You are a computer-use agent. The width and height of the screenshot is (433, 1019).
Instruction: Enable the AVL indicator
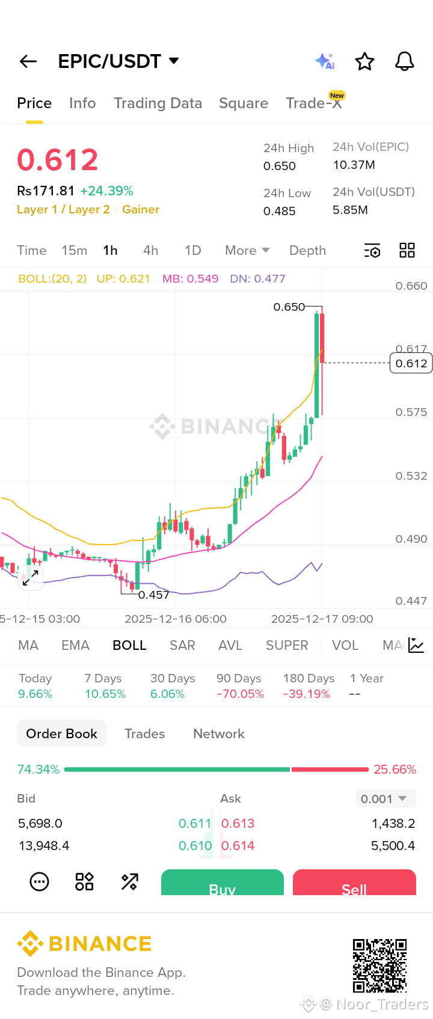coord(230,646)
